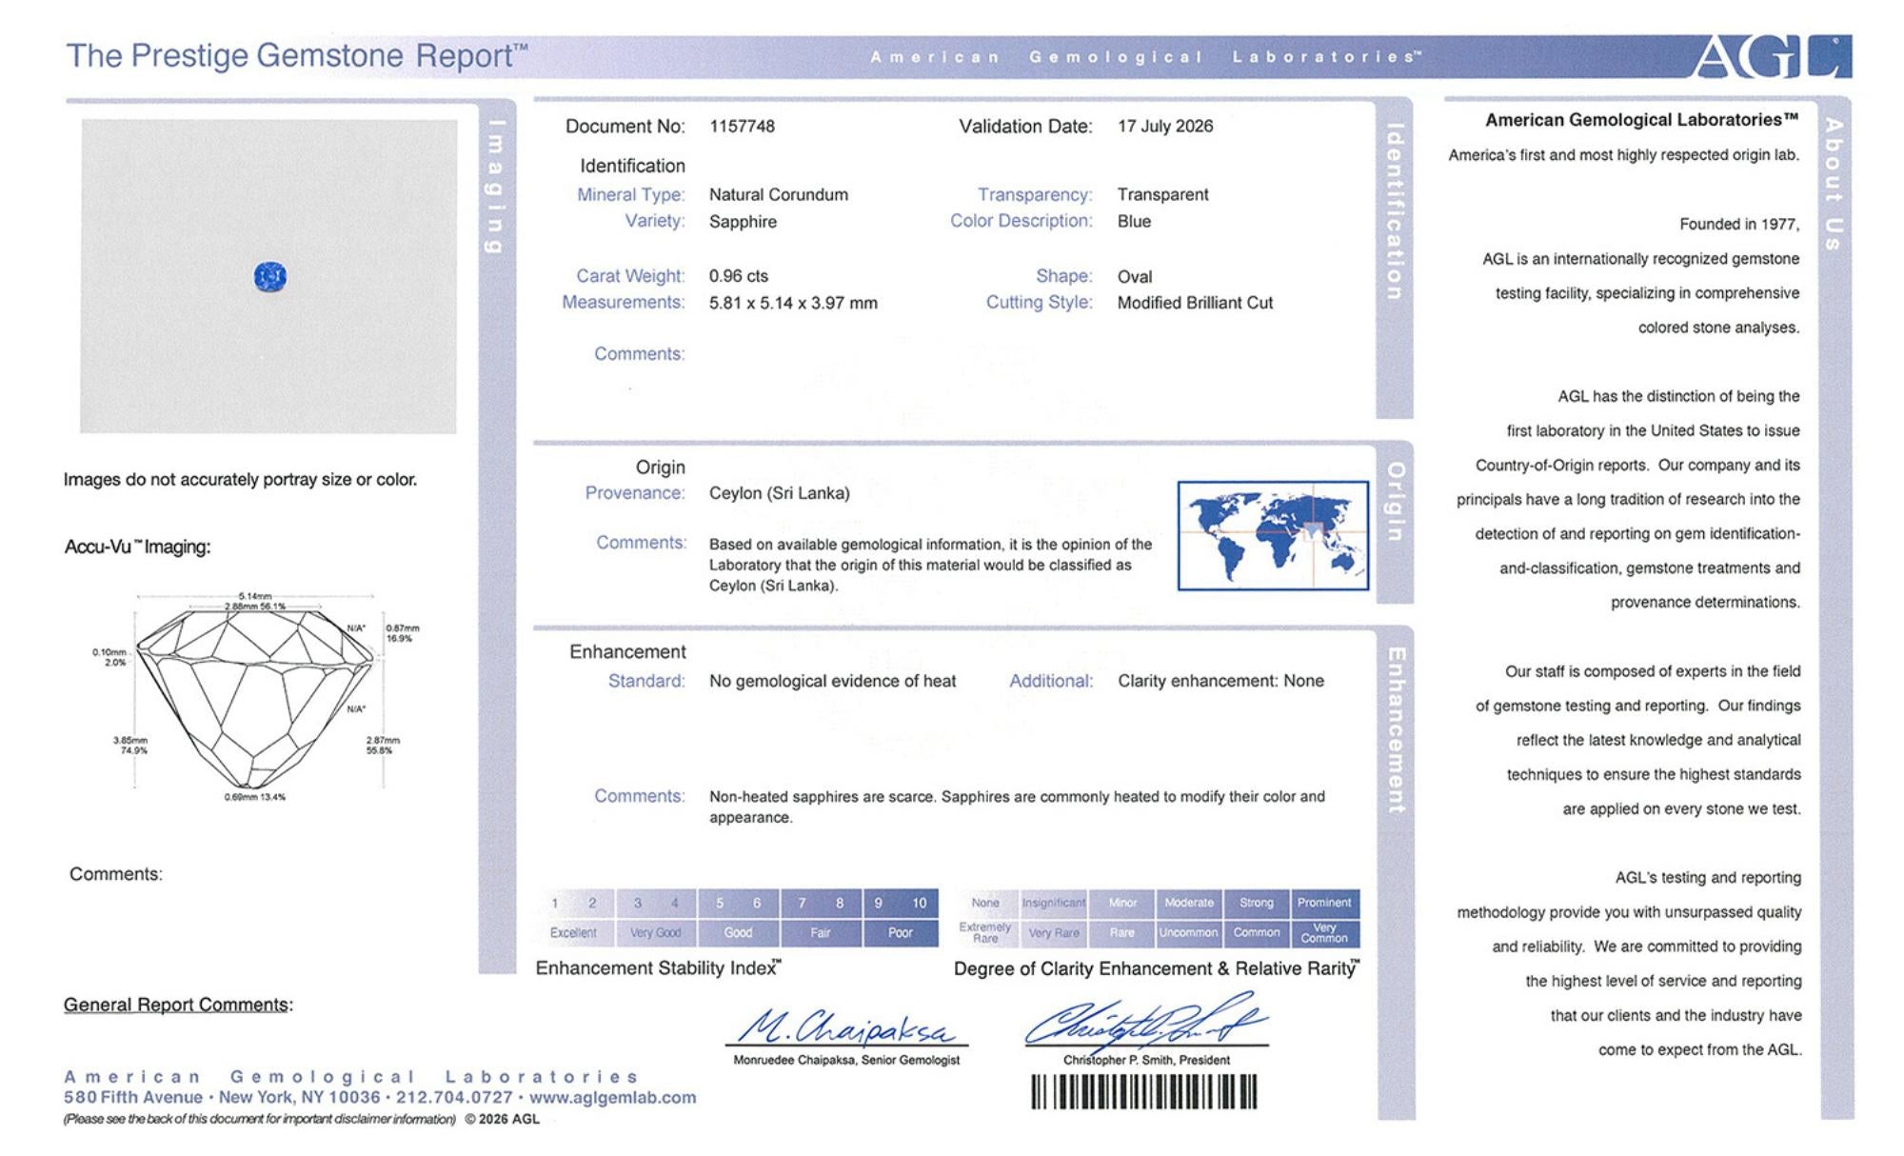Screen dimensions: 1904x1156
Task: Click the 'Excellent' stability scale cell
Action: [x=573, y=933]
